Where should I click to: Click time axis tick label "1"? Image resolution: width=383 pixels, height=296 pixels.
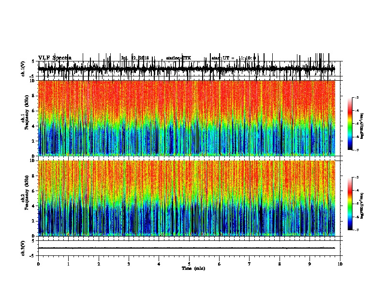point(68,264)
